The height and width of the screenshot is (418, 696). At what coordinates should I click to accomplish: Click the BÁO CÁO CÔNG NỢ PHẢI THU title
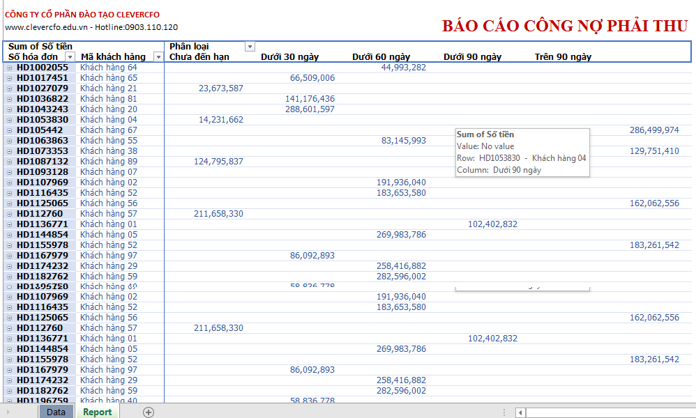(565, 26)
